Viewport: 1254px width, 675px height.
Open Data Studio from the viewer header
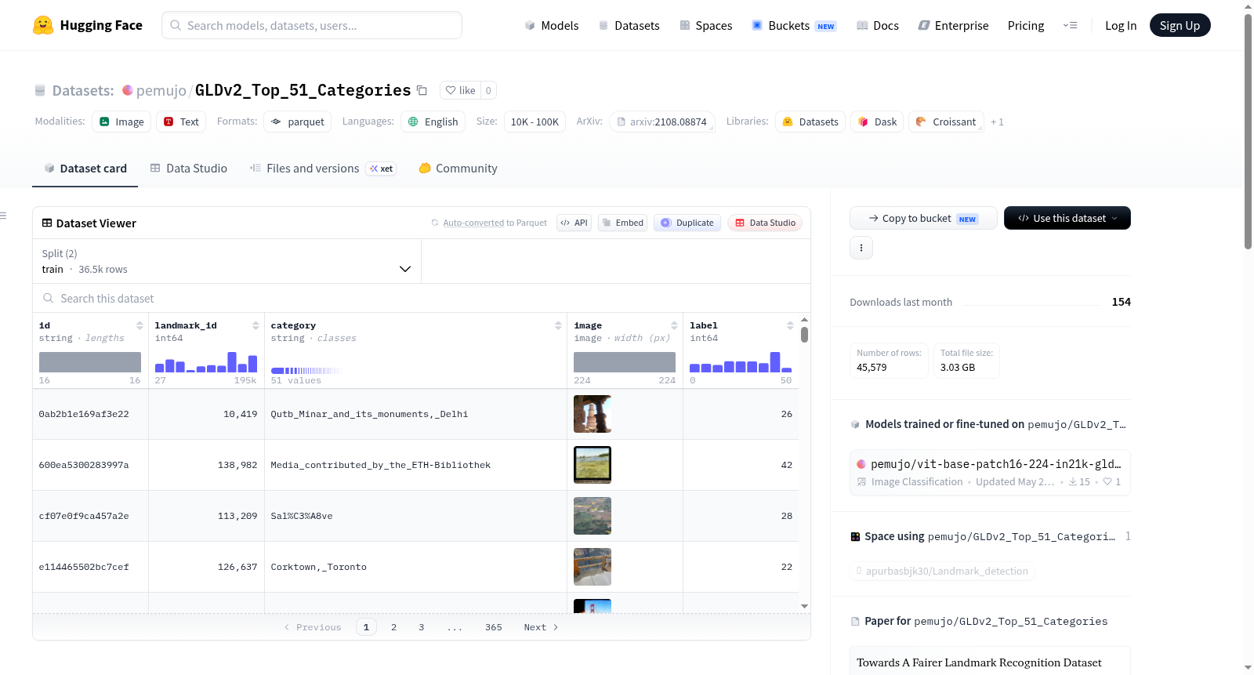pyautogui.click(x=764, y=223)
